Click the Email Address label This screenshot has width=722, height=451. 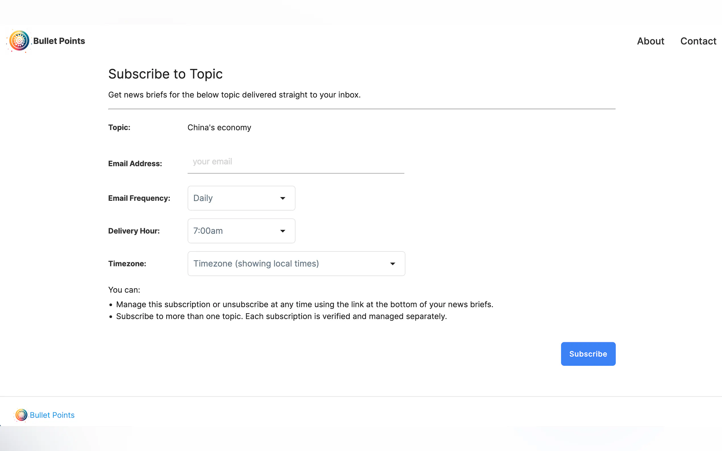[135, 164]
